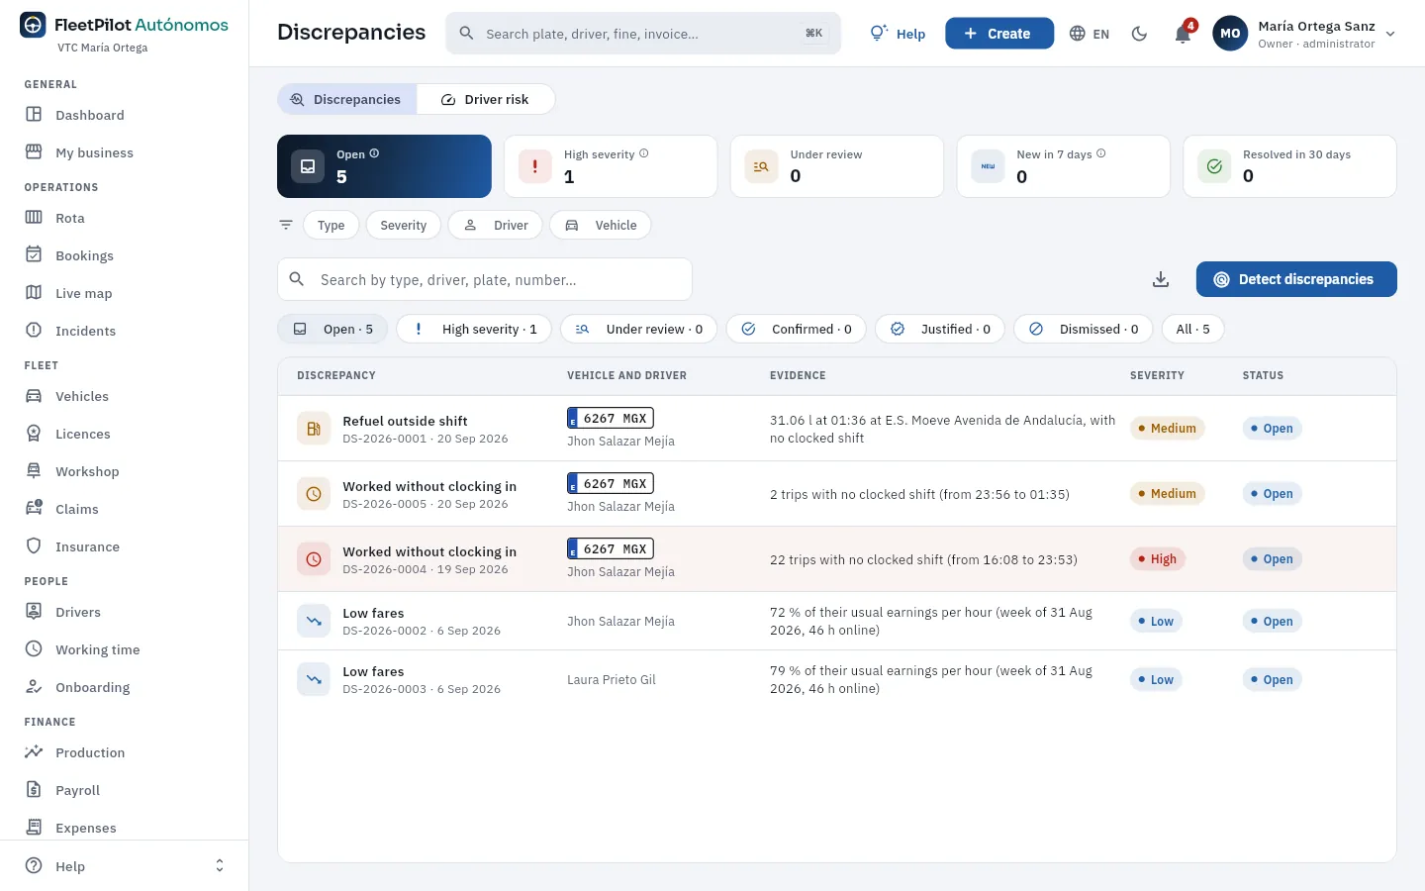Focus the global search plate, driver field
The image size is (1425, 891).
point(643,34)
